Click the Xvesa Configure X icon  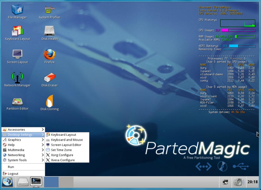48,160
